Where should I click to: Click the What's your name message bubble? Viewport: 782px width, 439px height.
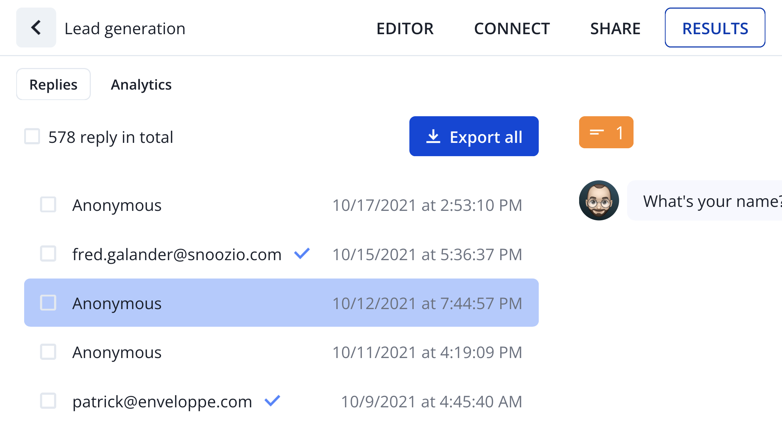click(x=705, y=200)
